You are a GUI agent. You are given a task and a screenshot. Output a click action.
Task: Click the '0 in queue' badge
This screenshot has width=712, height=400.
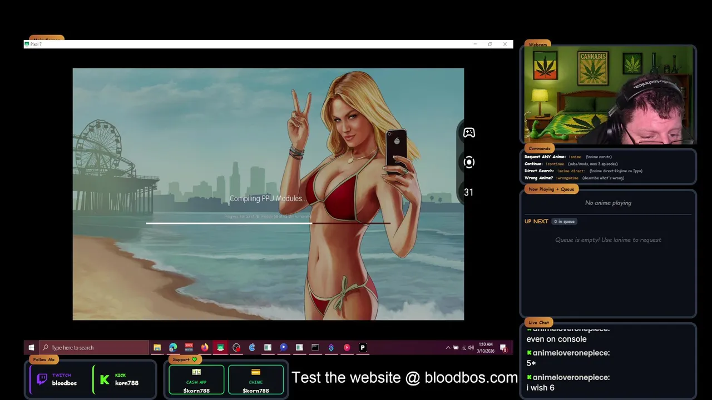pyautogui.click(x=564, y=221)
